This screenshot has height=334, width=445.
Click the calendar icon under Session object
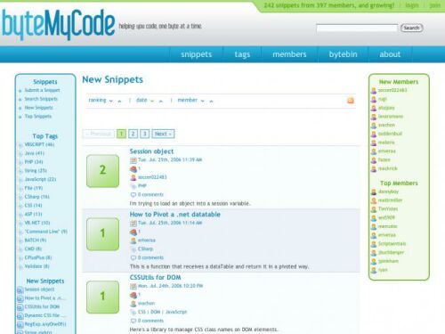click(x=133, y=160)
